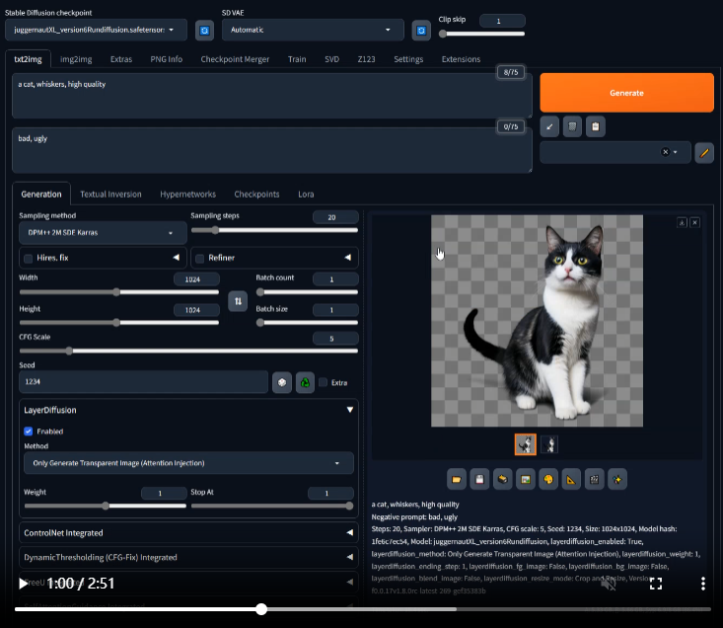This screenshot has height=628, width=723.
Task: Send the image to SVD film icon
Action: coord(595,480)
